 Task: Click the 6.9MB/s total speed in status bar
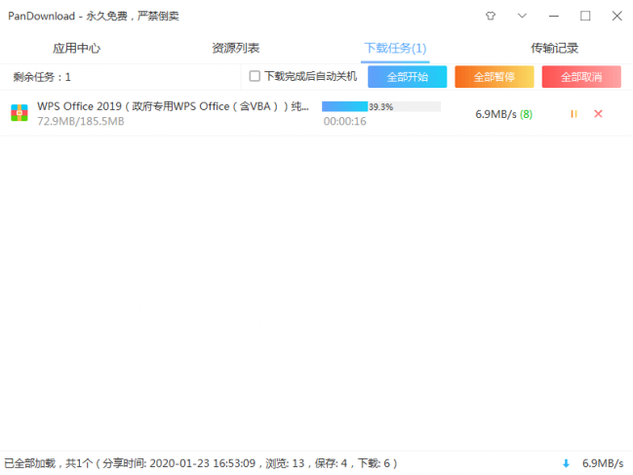[x=603, y=463]
